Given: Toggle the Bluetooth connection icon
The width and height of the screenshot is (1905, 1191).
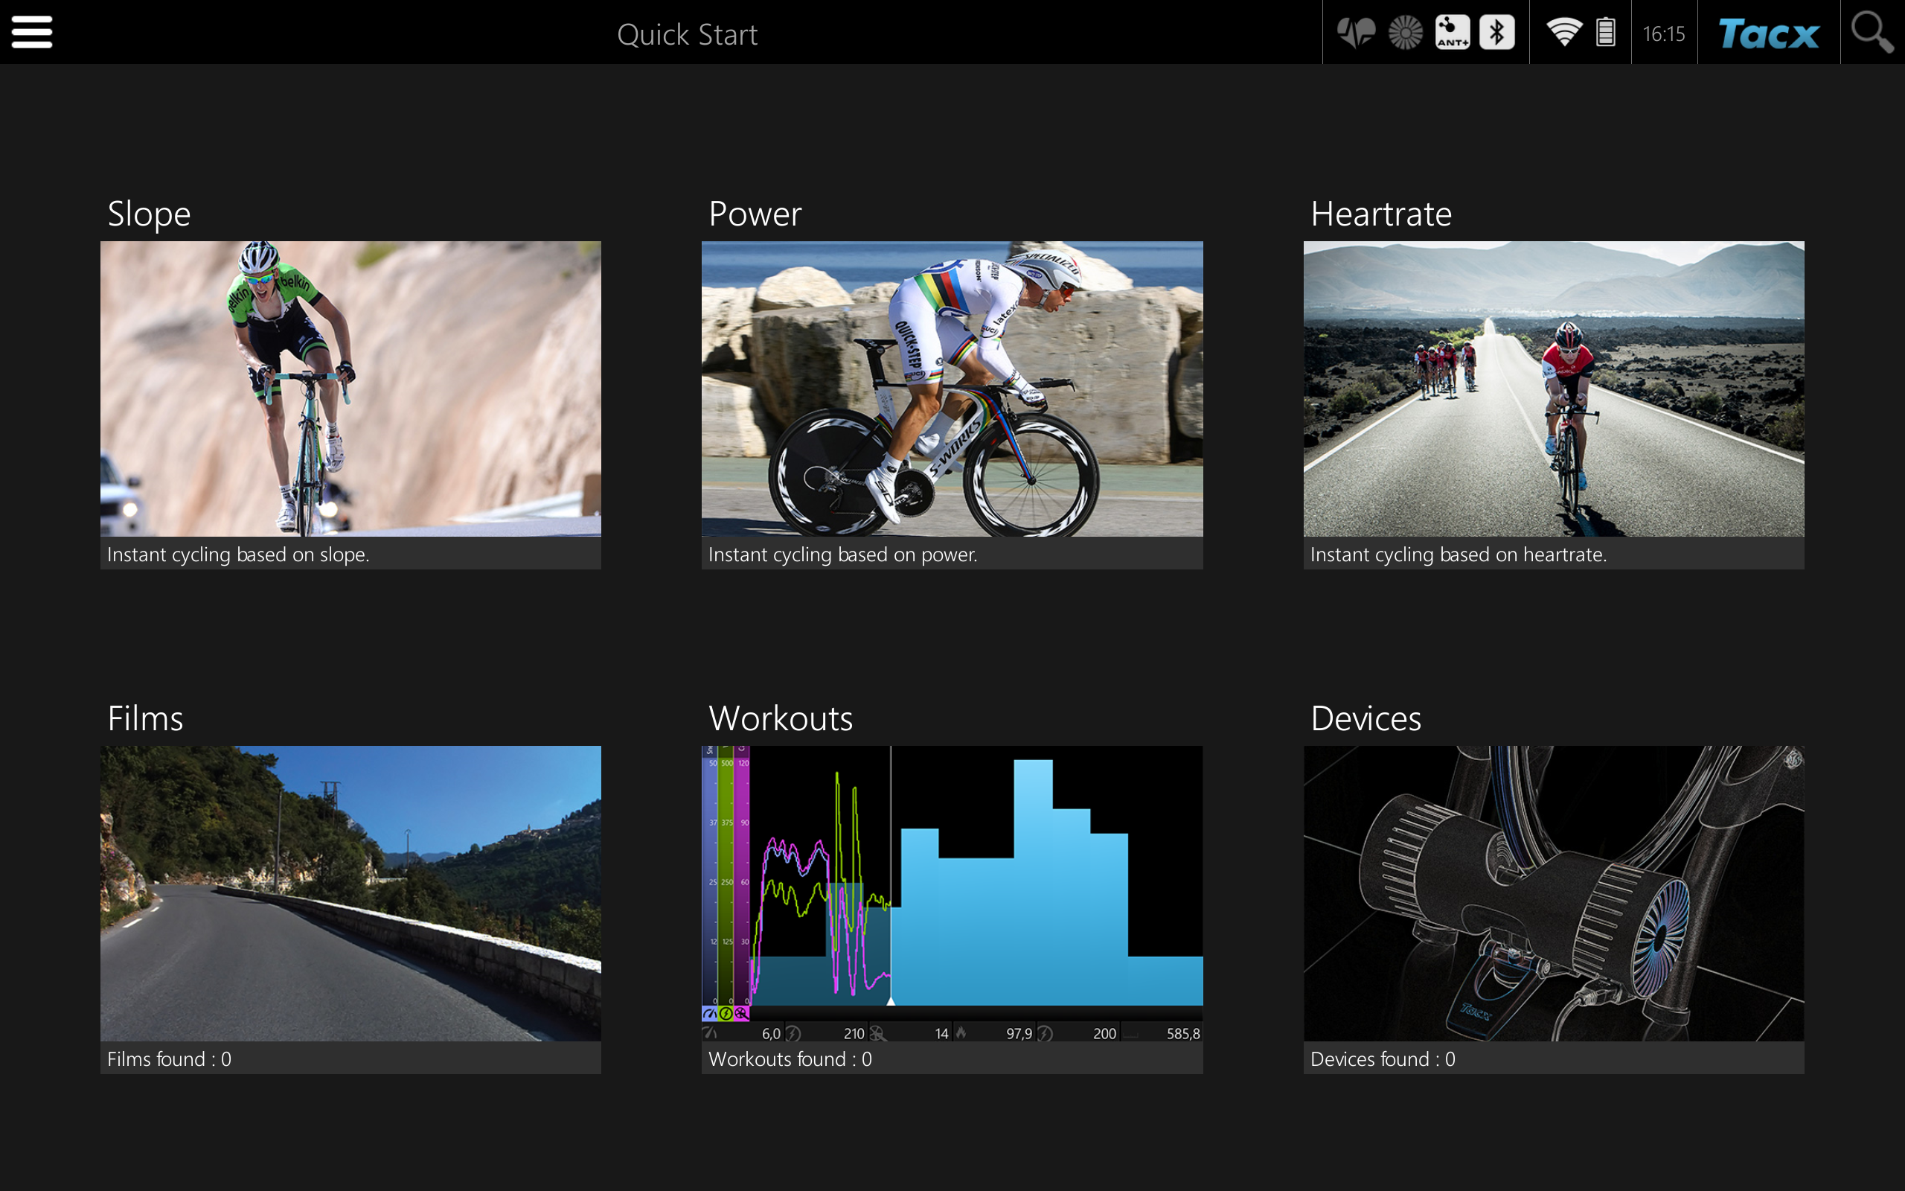Looking at the screenshot, I should (1496, 33).
